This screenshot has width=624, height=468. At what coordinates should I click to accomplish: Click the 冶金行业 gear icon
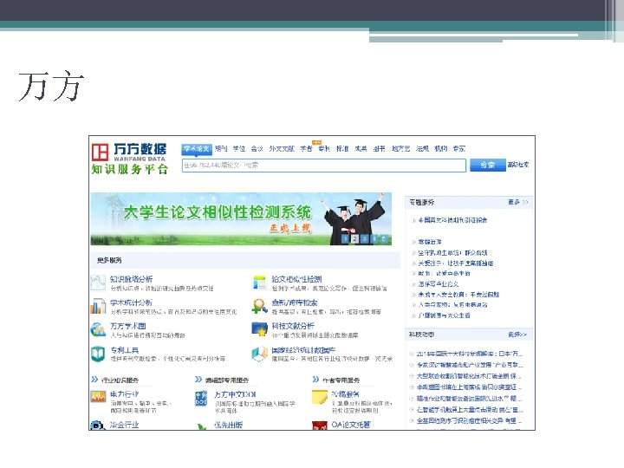(x=97, y=426)
